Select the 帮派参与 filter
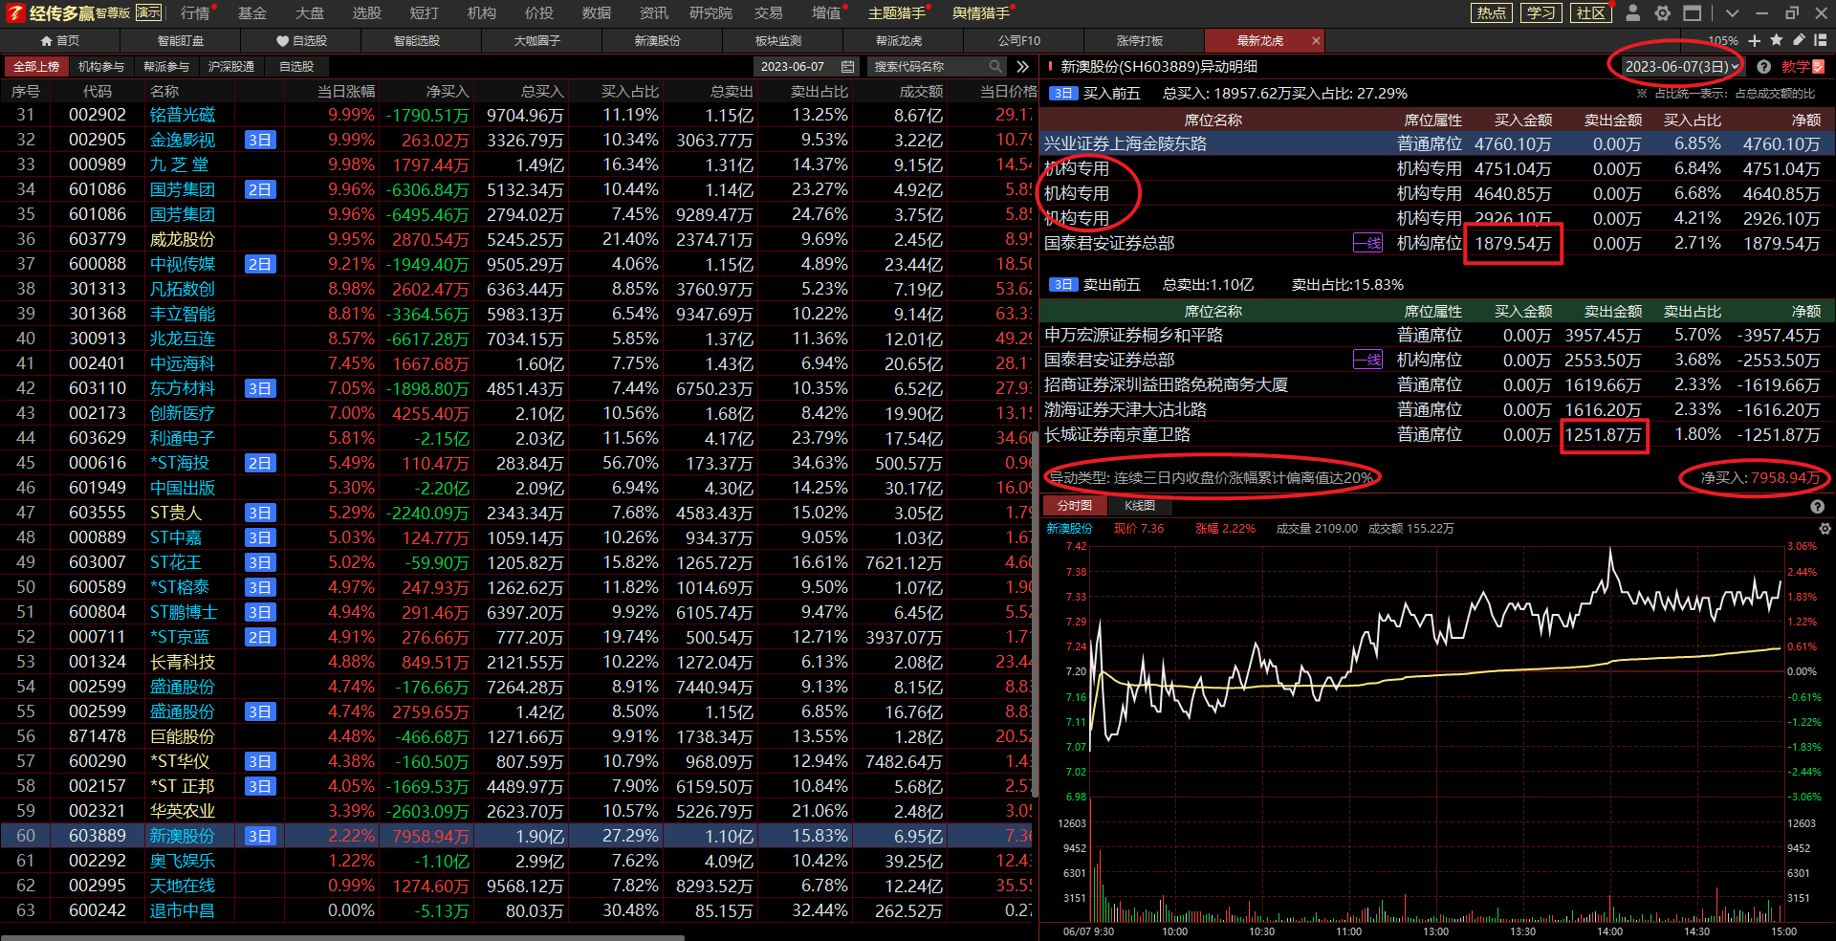Viewport: 1836px width, 941px height. [x=166, y=67]
